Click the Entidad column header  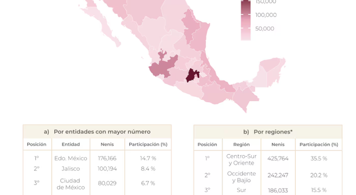click(70, 144)
